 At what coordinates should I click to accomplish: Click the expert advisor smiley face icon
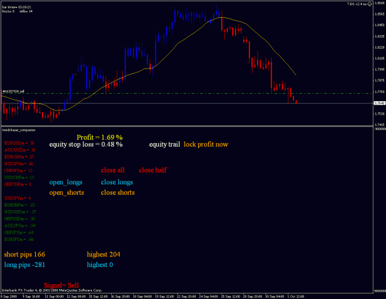tap(369, 4)
